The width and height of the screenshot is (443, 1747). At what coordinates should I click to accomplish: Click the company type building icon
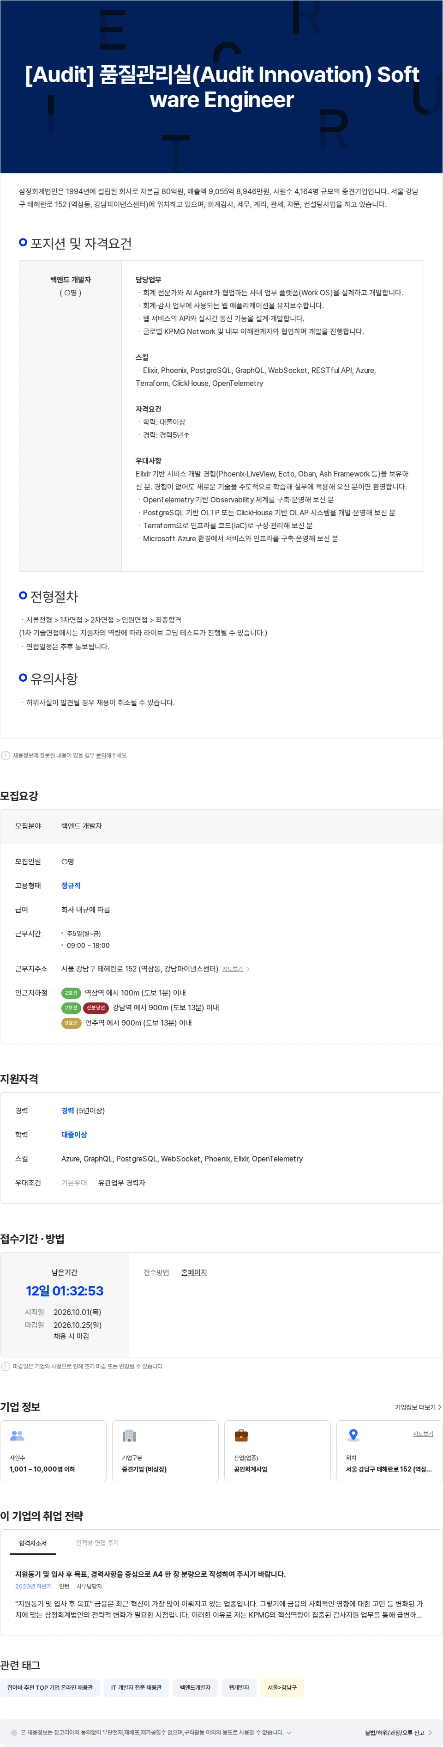(129, 1435)
